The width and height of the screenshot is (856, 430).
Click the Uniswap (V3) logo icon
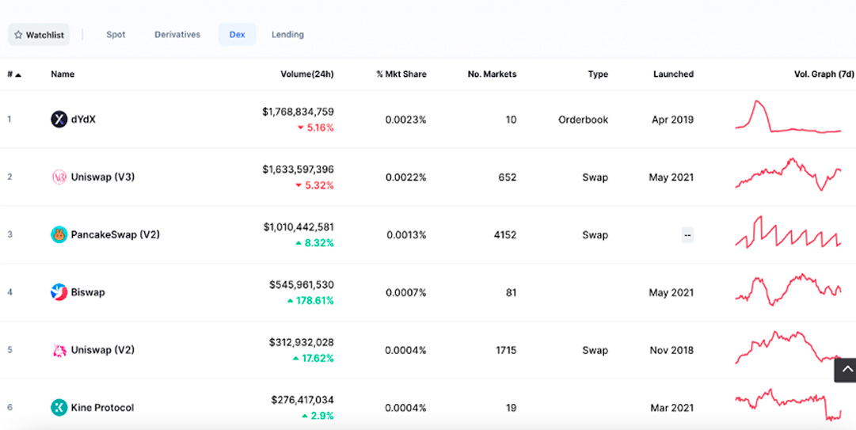coord(59,177)
